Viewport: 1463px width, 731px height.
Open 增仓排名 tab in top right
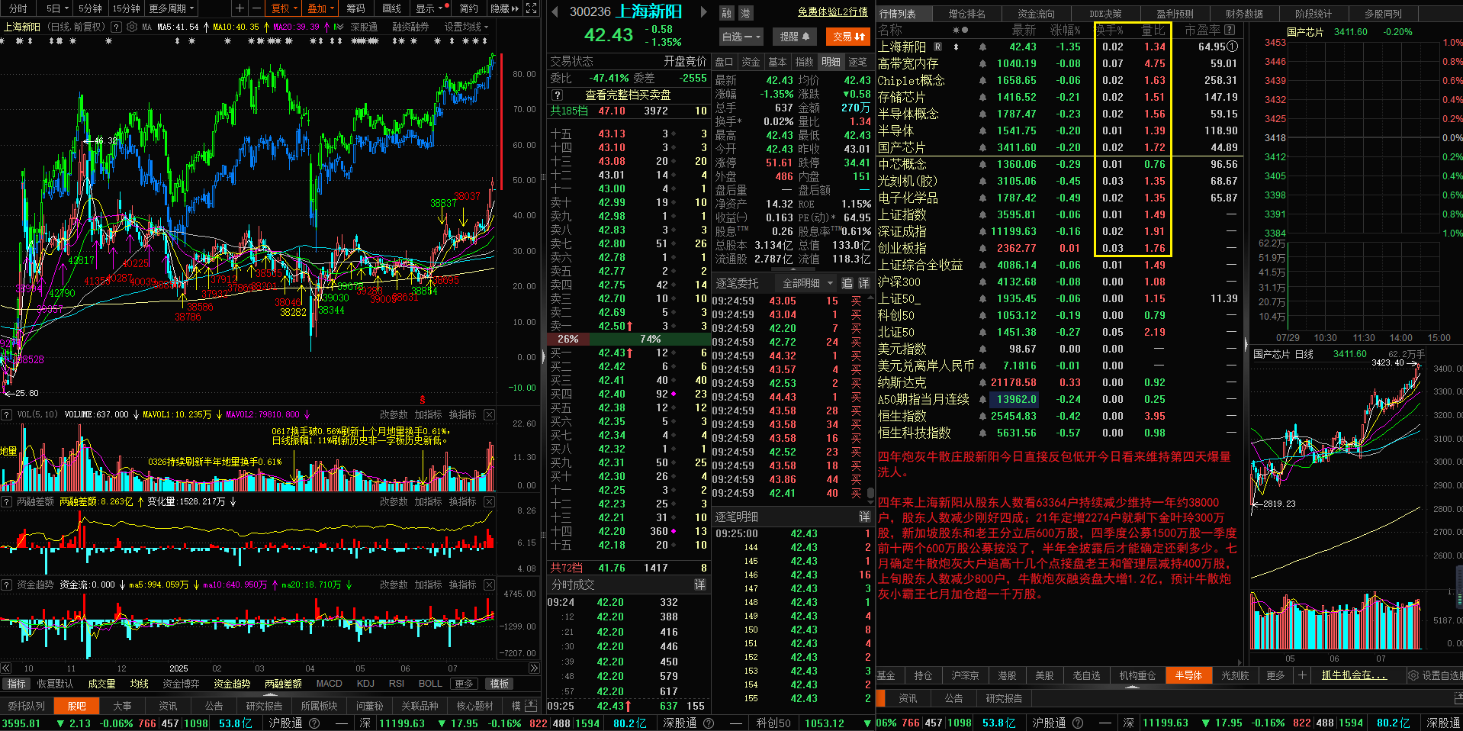pyautogui.click(x=966, y=14)
